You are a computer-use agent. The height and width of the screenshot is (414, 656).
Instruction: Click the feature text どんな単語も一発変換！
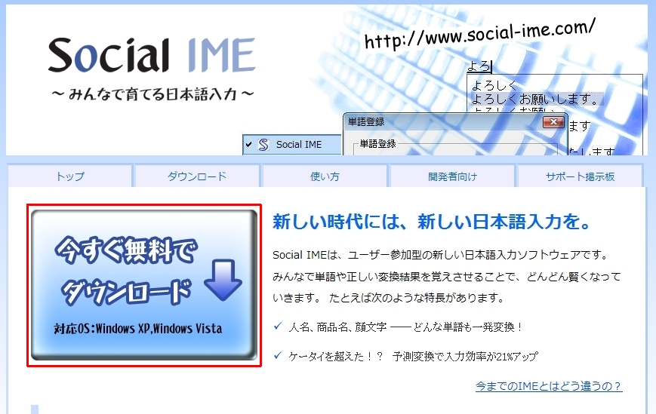[468, 327]
